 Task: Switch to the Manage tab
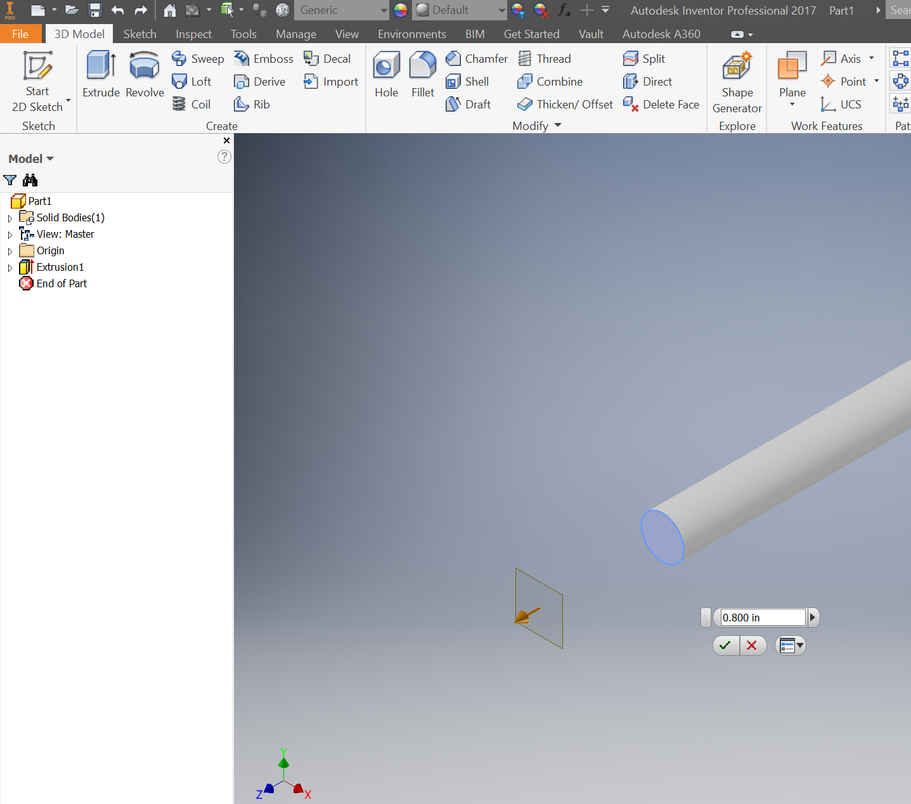(x=296, y=34)
